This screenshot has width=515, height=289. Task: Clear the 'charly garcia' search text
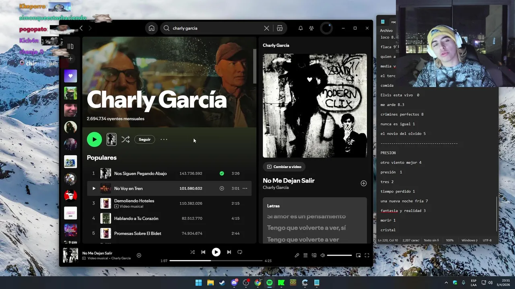click(266, 28)
